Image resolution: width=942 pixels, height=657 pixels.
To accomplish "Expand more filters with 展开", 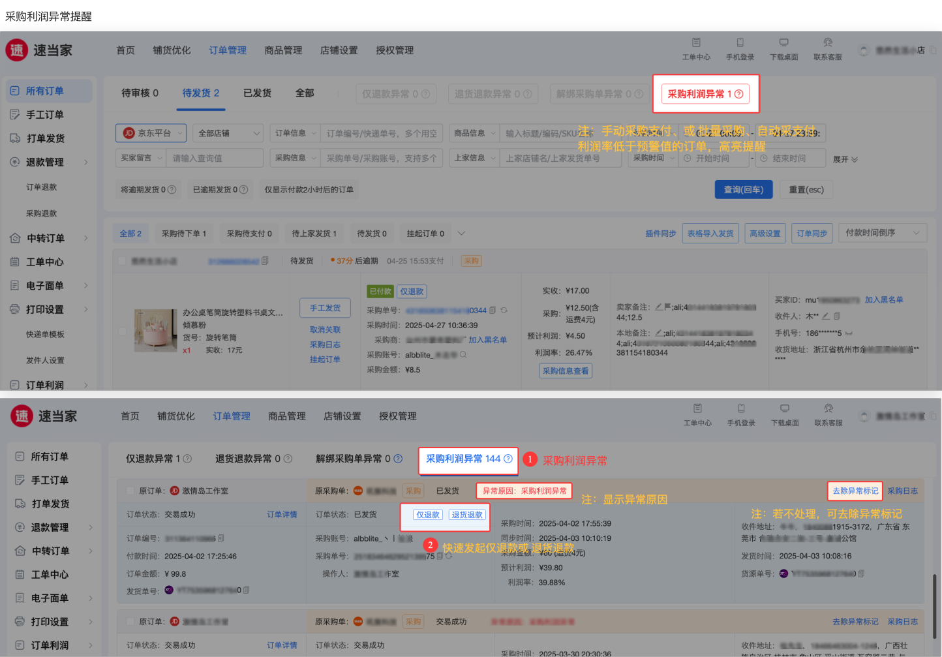I will pos(845,159).
